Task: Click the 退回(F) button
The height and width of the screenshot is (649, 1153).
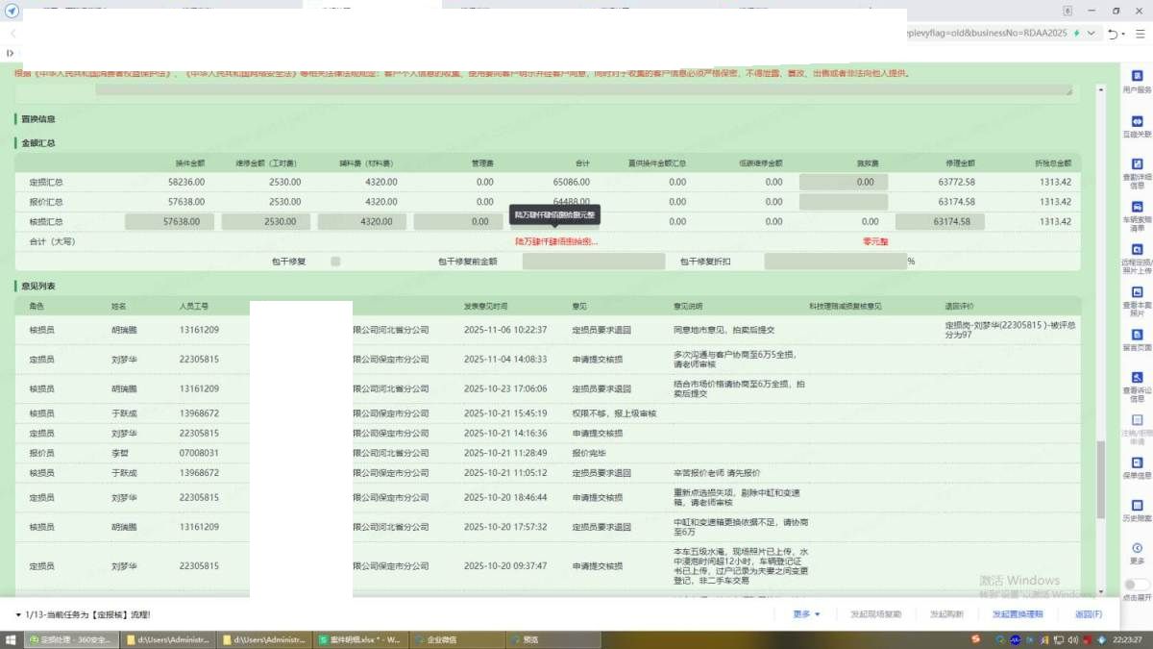Action: (x=1088, y=614)
